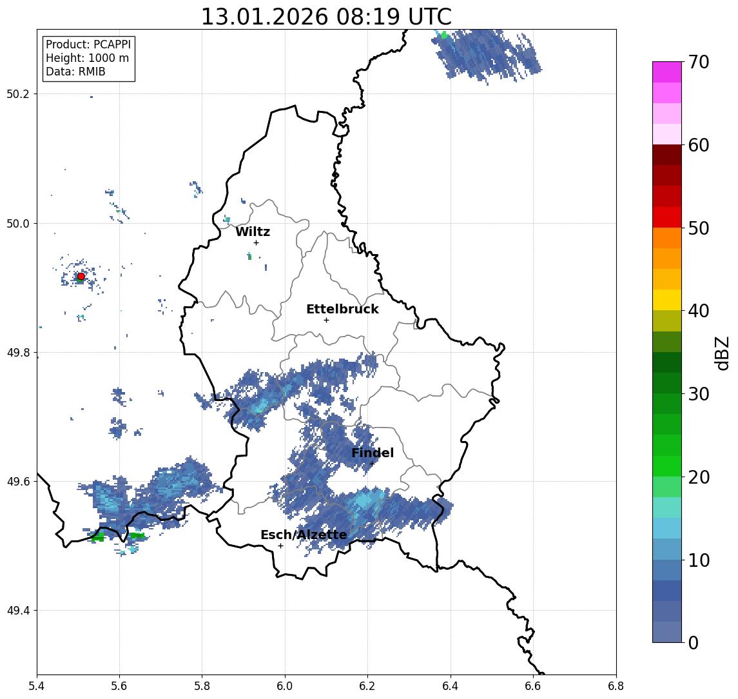Screen dimensions: 738x699
Task: Click longitude axis label 5.4
Action: click(x=37, y=685)
